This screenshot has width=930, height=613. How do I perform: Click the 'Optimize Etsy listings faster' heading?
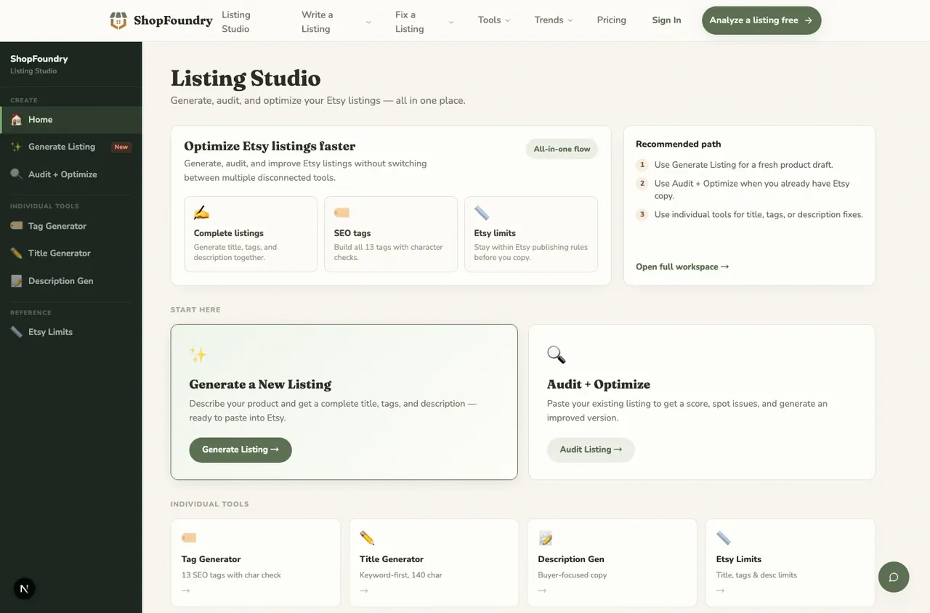270,146
